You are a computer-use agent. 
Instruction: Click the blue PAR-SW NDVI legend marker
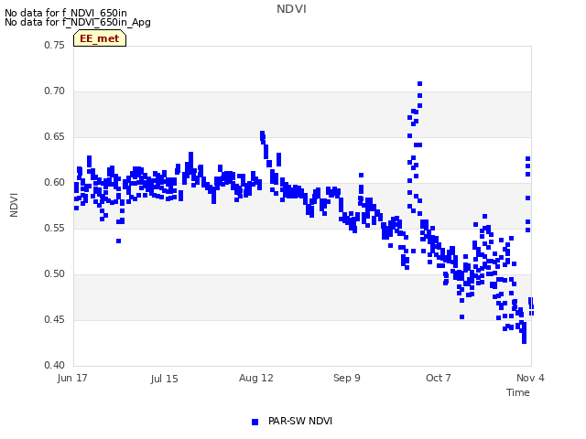click(x=255, y=422)
